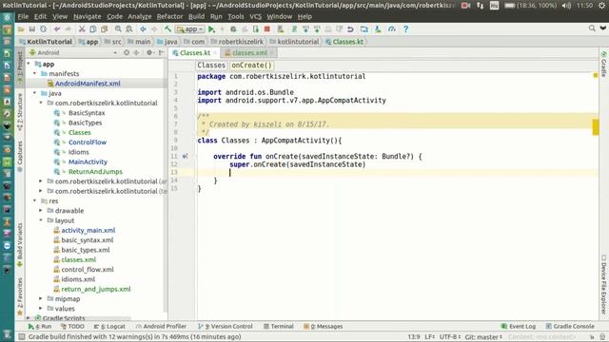Open the Terminal tool window button
The height and width of the screenshot is (342, 609).
[279, 327]
